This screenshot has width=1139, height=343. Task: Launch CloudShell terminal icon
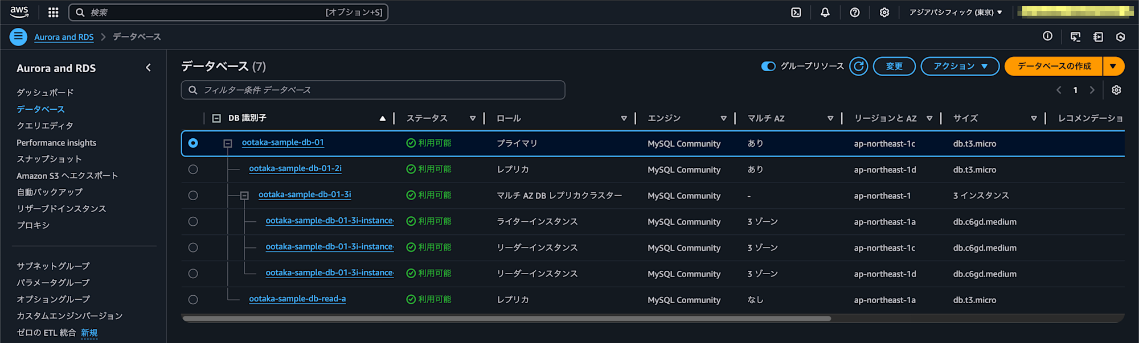pyautogui.click(x=796, y=13)
